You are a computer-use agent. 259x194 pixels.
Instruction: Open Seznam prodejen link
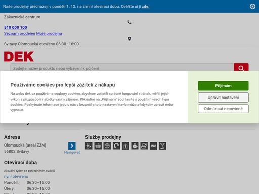point(20,33)
